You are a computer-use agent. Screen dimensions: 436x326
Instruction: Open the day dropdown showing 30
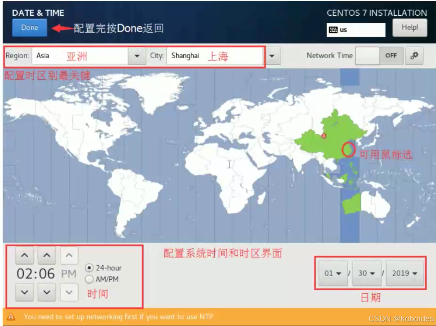coord(367,273)
